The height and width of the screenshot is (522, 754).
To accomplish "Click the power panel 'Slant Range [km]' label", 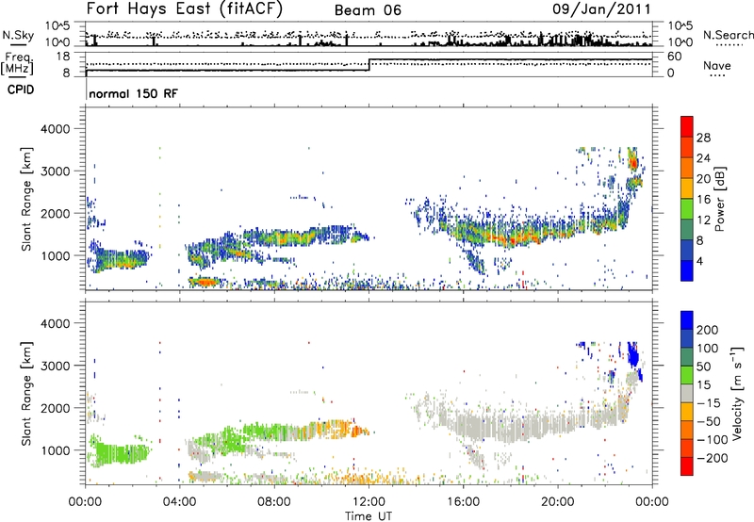I will coord(26,199).
